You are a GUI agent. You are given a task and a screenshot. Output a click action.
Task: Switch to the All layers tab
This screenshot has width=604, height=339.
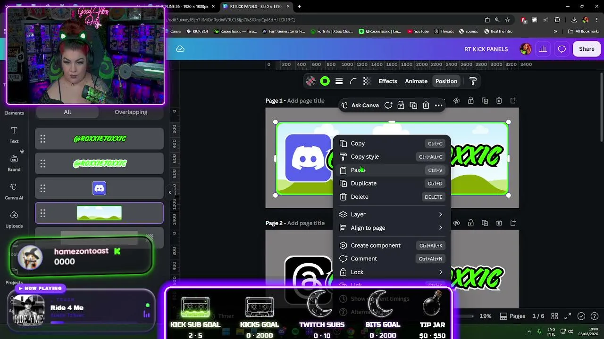click(67, 112)
